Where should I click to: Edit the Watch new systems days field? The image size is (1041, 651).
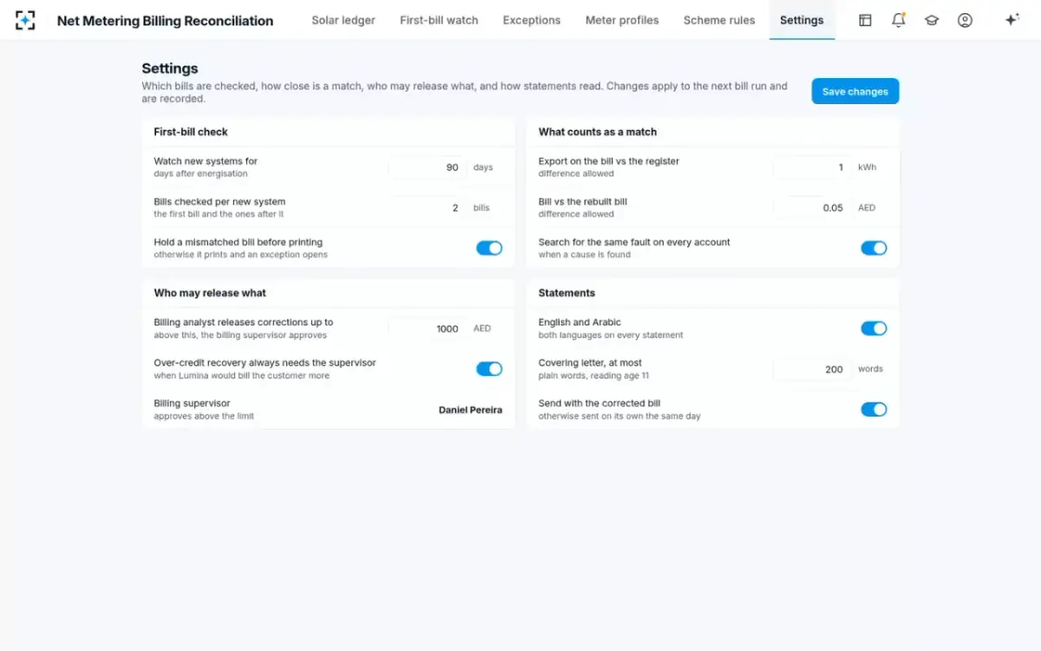click(x=428, y=168)
